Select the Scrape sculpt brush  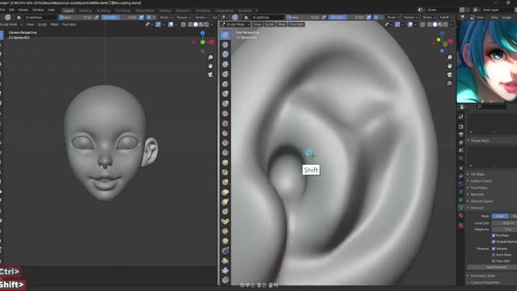click(225, 153)
